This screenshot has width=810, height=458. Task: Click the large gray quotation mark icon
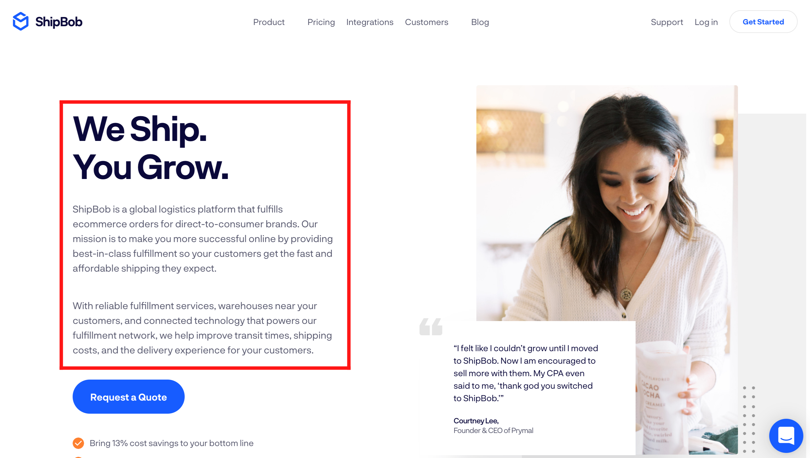431,326
